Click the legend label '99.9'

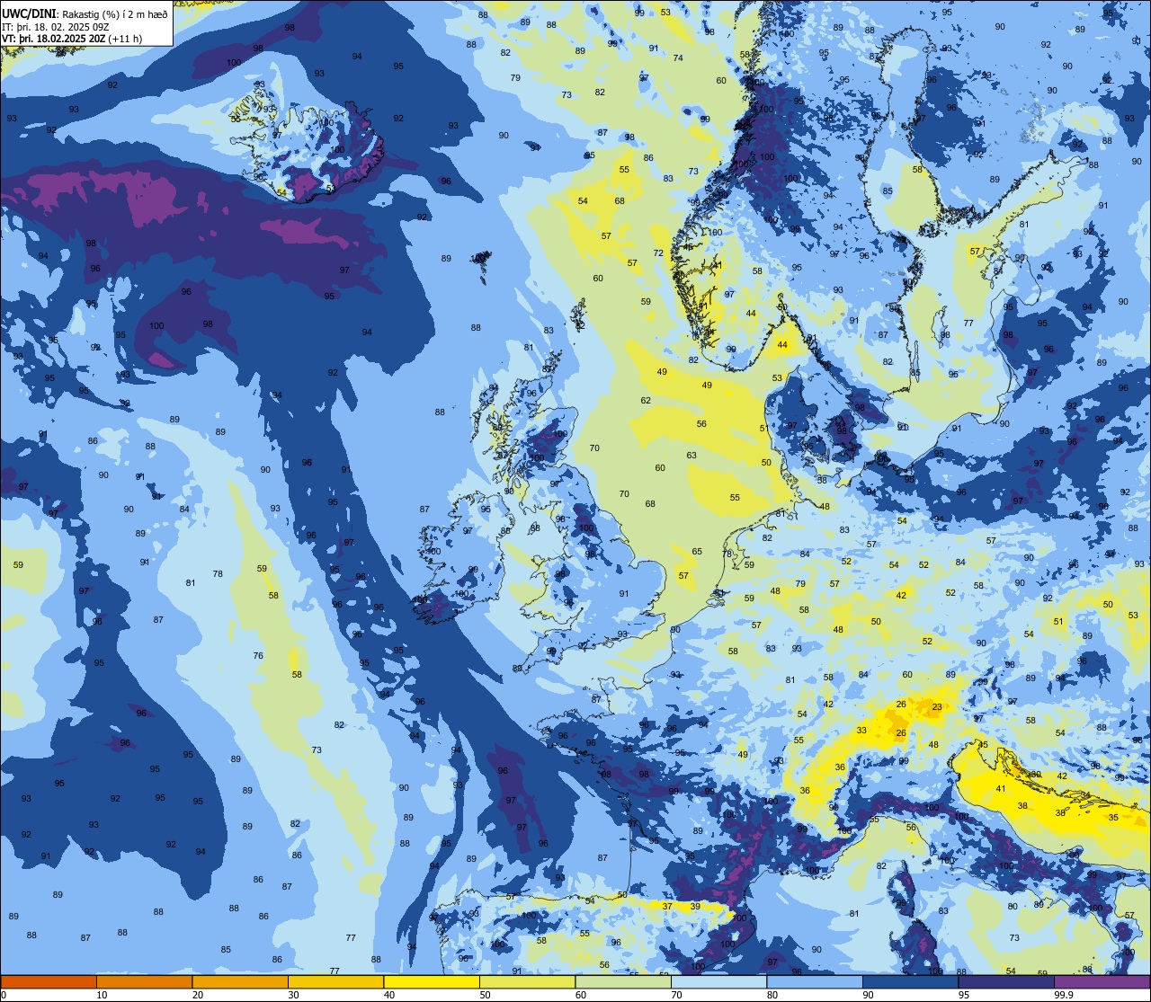click(1064, 995)
